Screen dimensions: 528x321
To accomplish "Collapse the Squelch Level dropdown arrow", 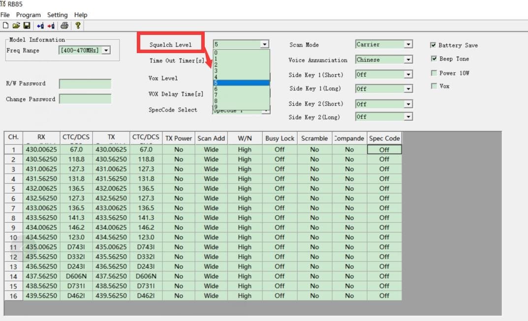I will [265, 44].
